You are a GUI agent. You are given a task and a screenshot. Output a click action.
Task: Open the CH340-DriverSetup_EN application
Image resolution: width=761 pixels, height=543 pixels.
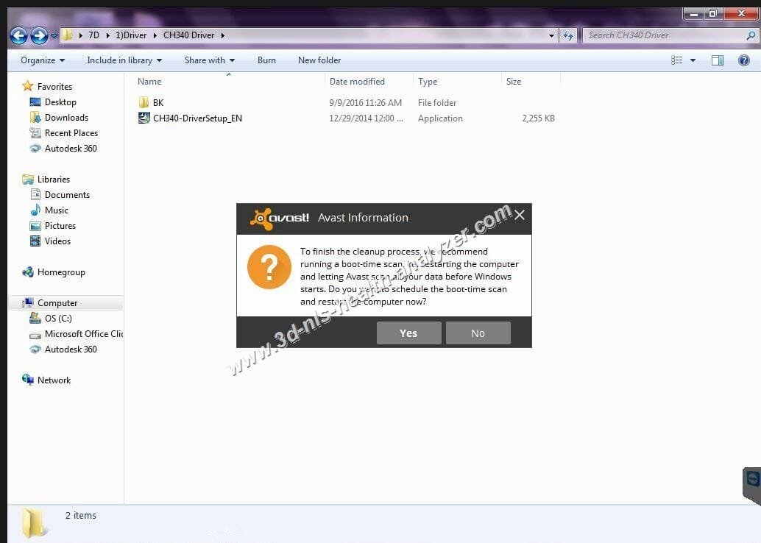[197, 118]
